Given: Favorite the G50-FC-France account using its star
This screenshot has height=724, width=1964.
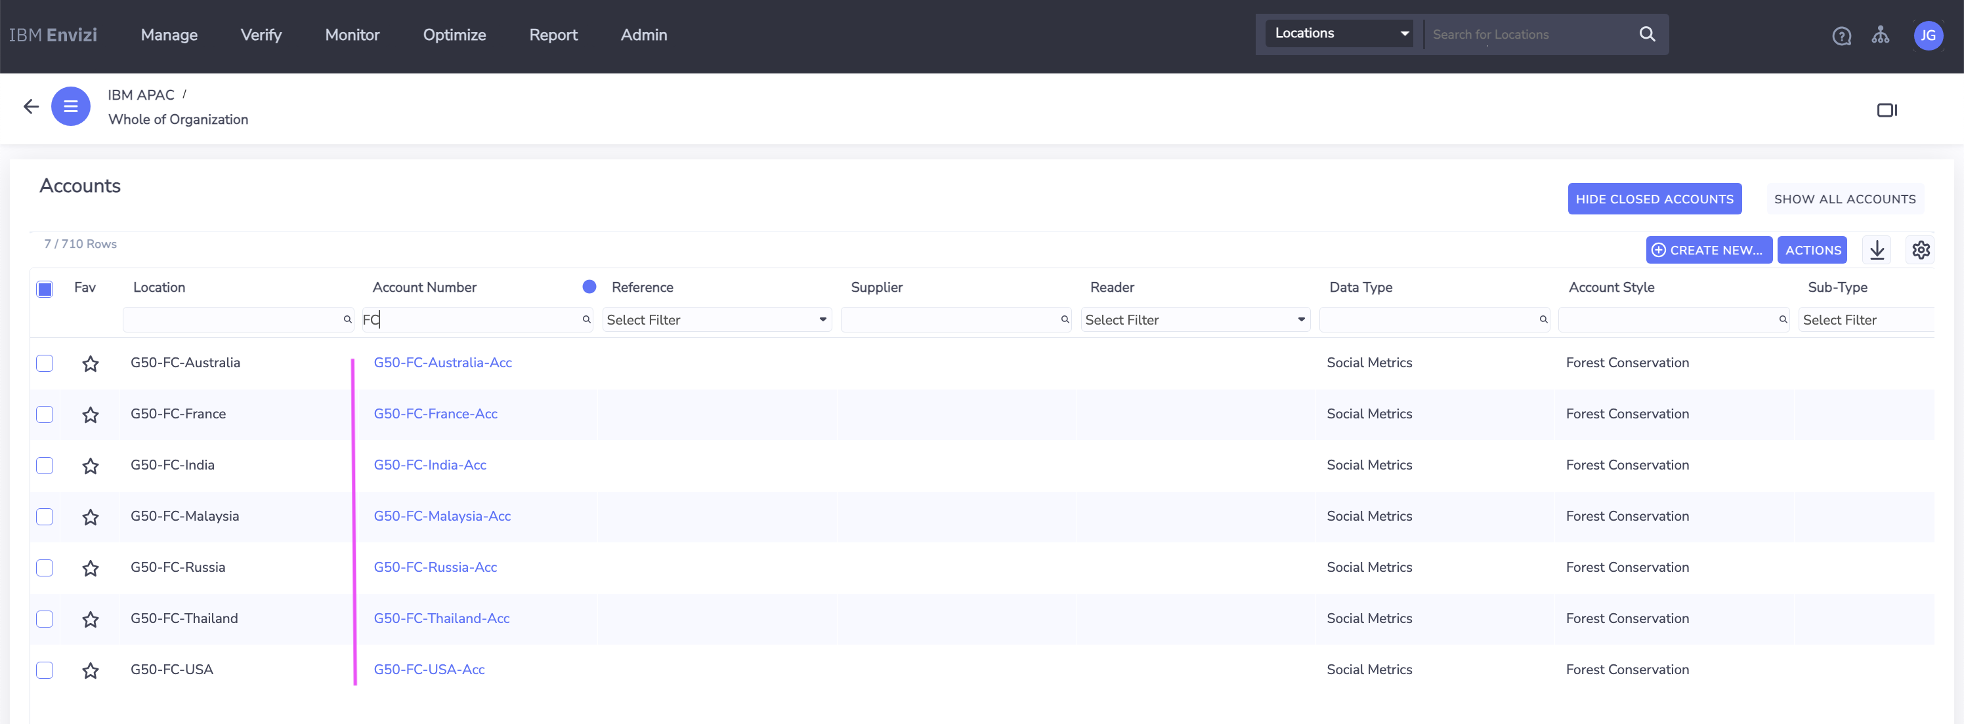Looking at the screenshot, I should point(91,415).
